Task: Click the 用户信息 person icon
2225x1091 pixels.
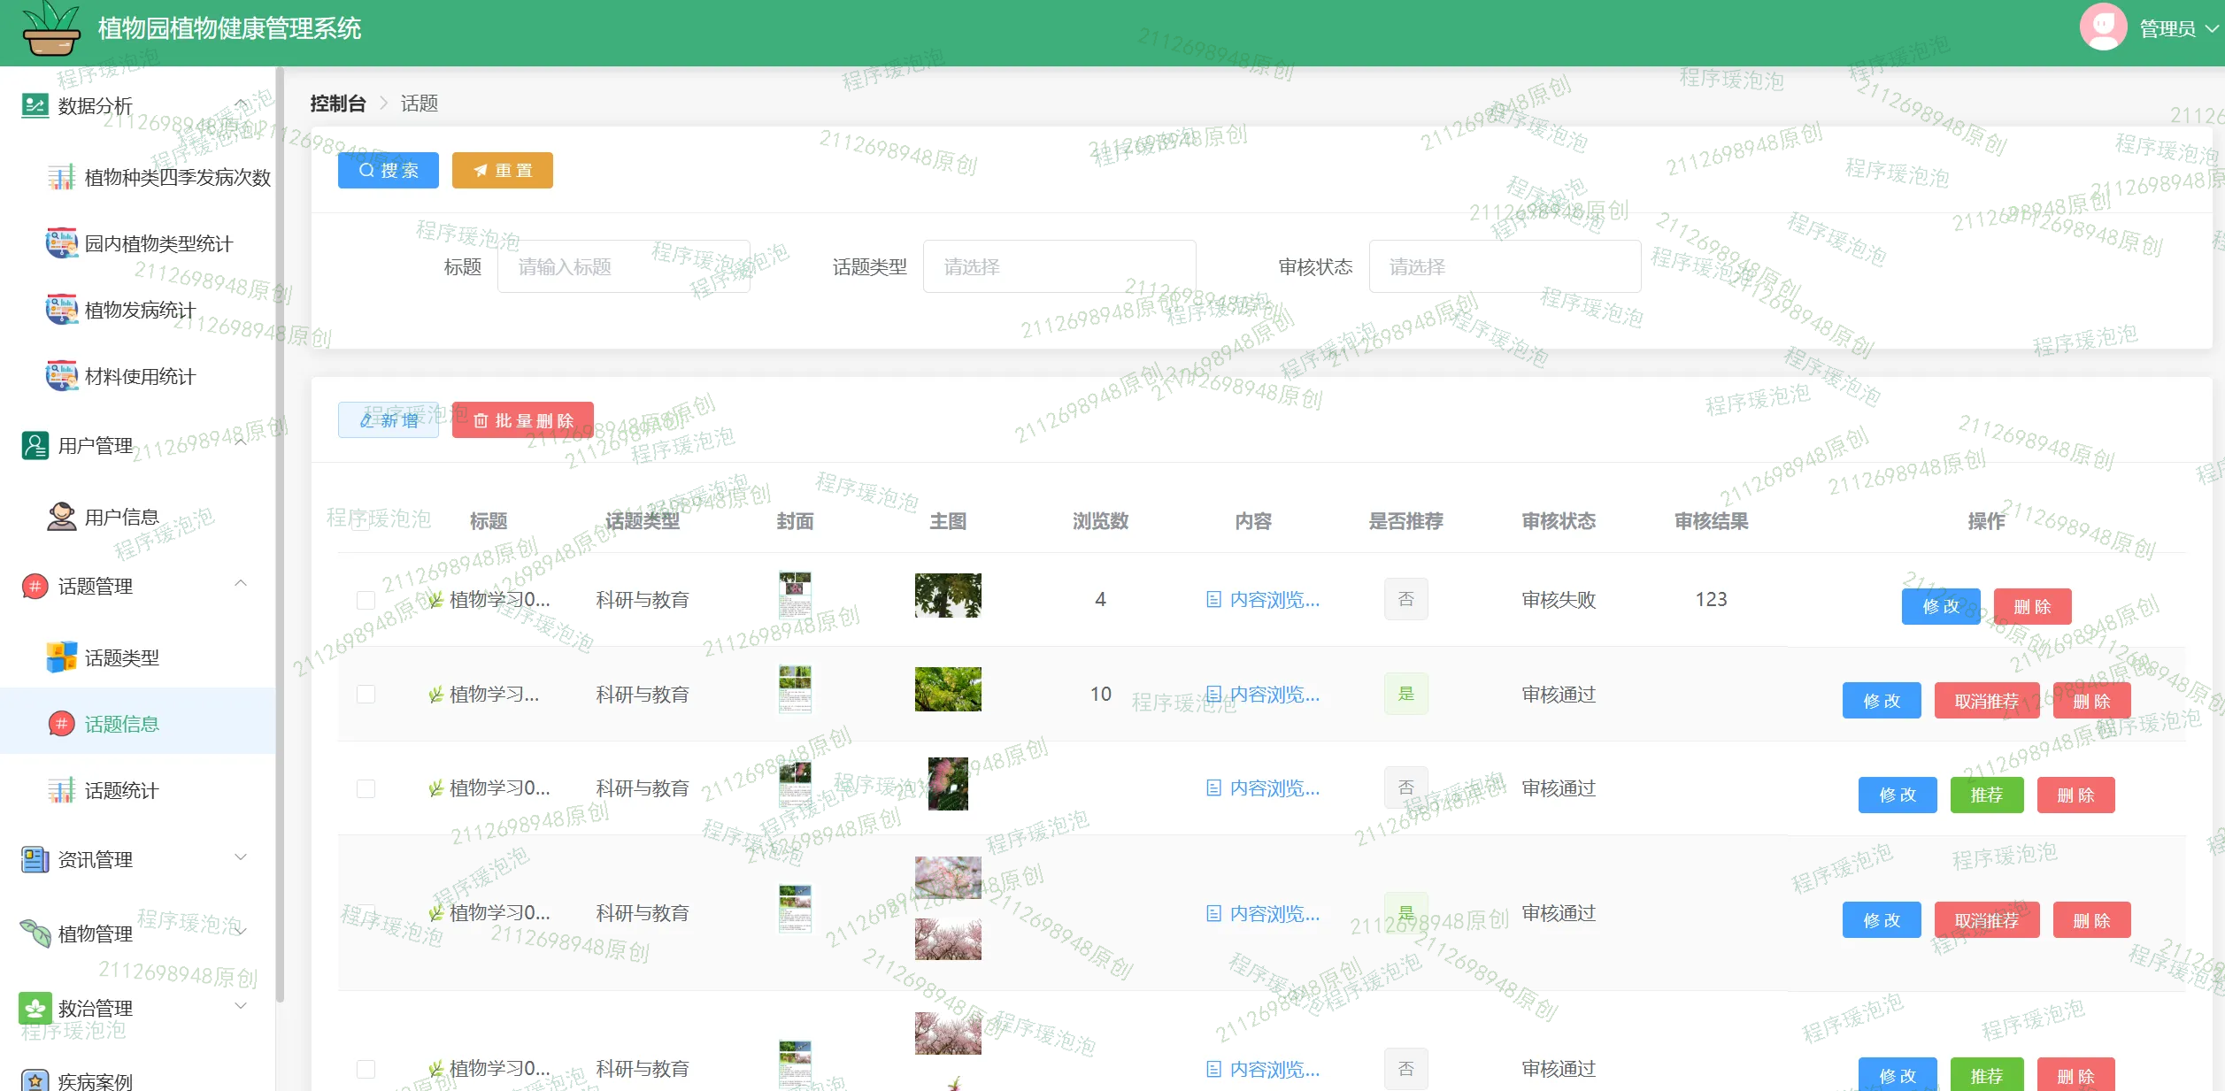Action: [61, 517]
